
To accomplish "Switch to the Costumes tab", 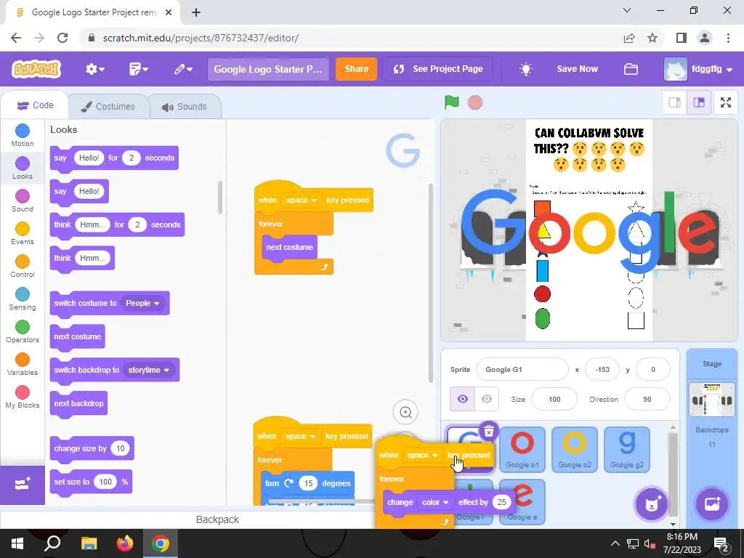I will point(108,107).
